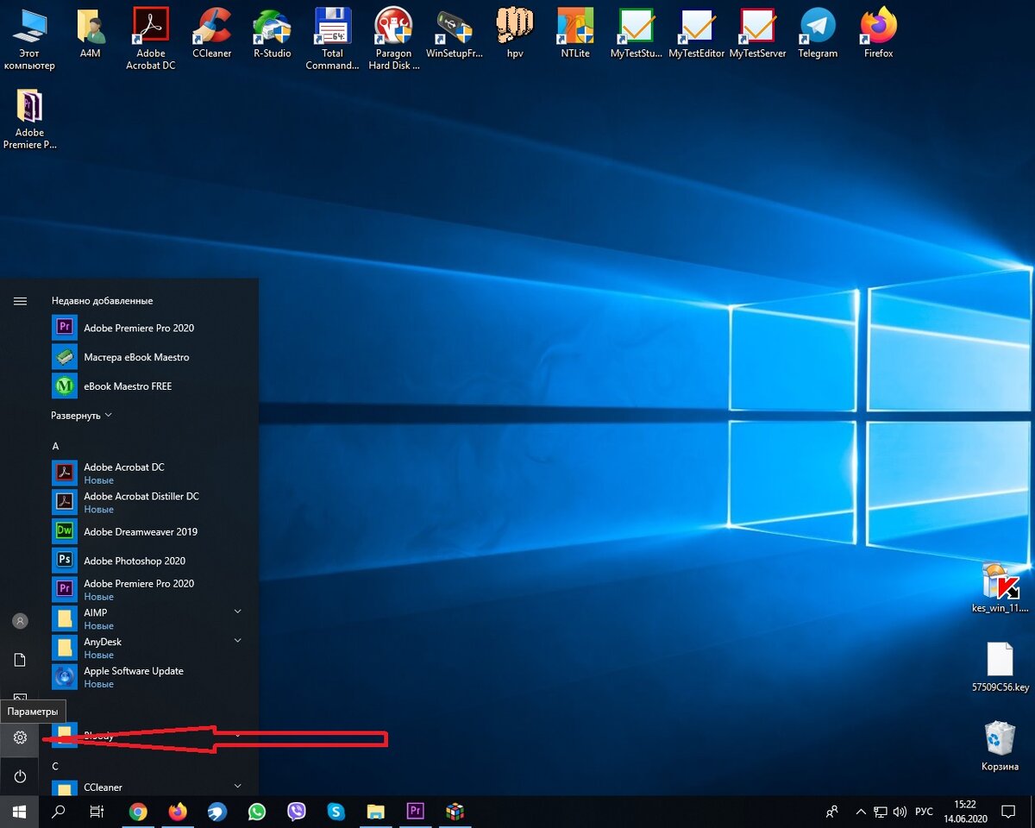Screen dimensions: 1035x828
Task: Click the Windows Start button
Action: click(20, 812)
